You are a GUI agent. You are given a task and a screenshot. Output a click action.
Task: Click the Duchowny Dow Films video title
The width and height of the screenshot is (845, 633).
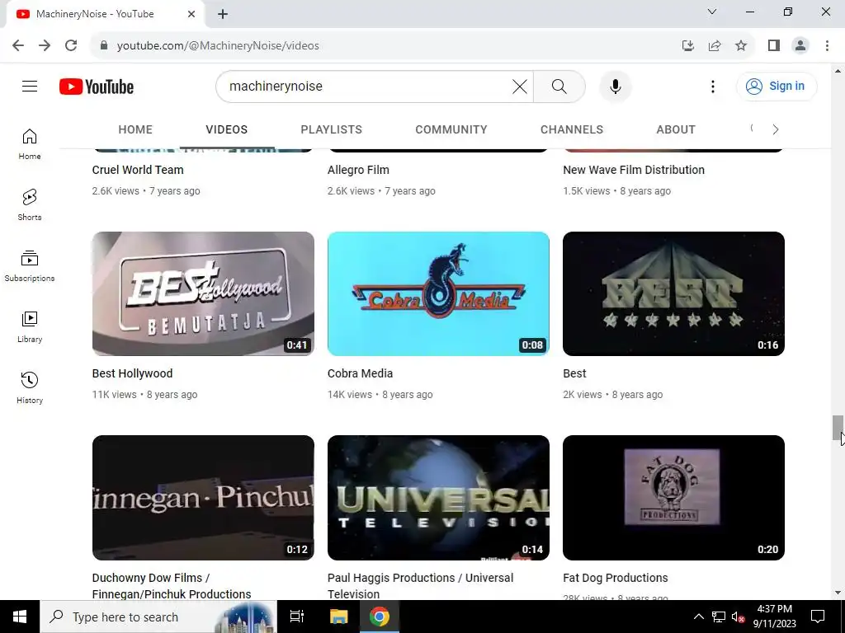click(172, 586)
